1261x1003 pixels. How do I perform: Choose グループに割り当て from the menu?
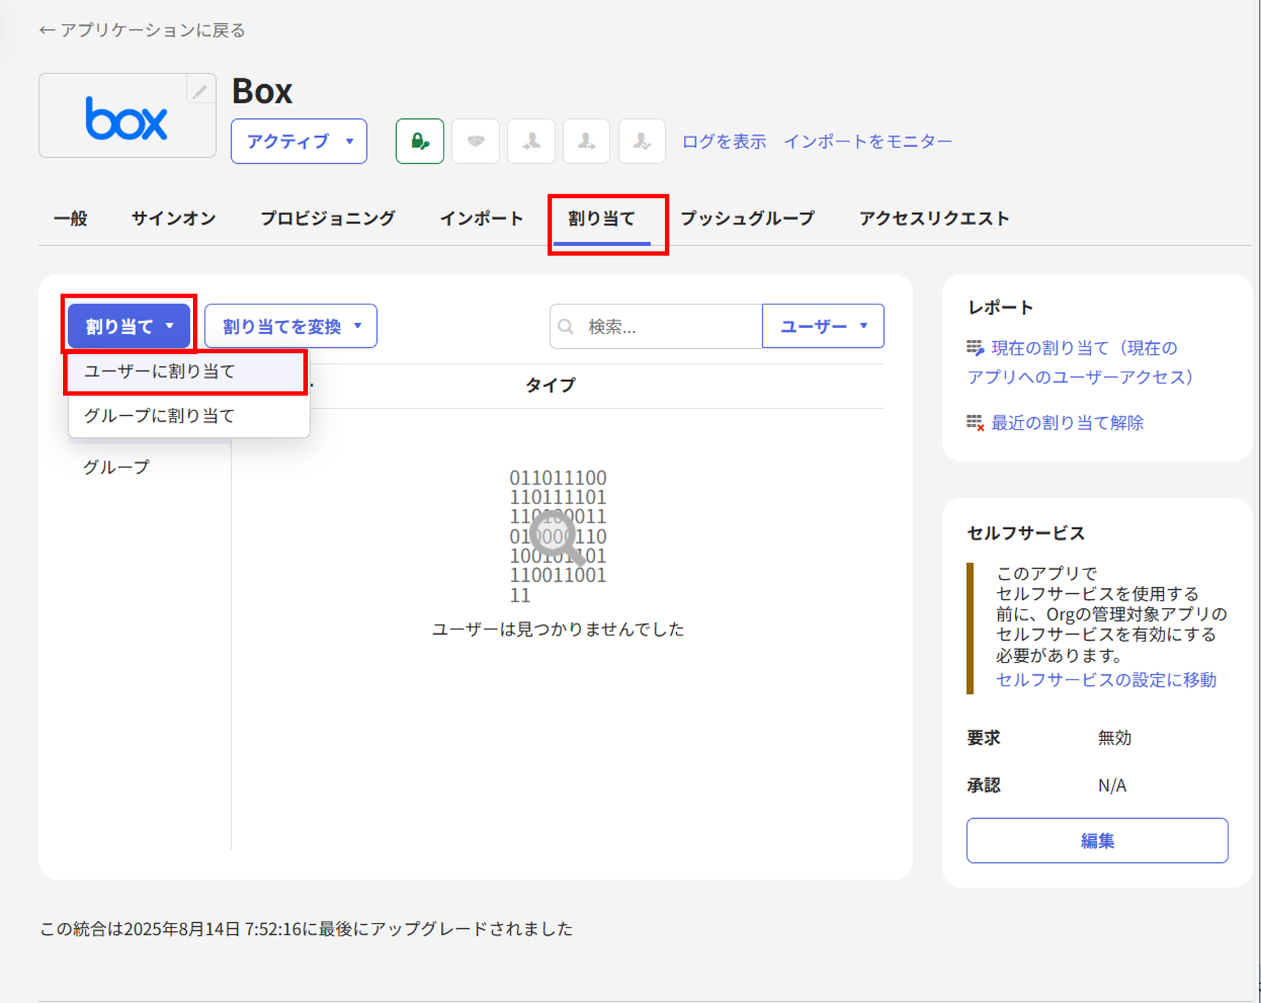(160, 415)
